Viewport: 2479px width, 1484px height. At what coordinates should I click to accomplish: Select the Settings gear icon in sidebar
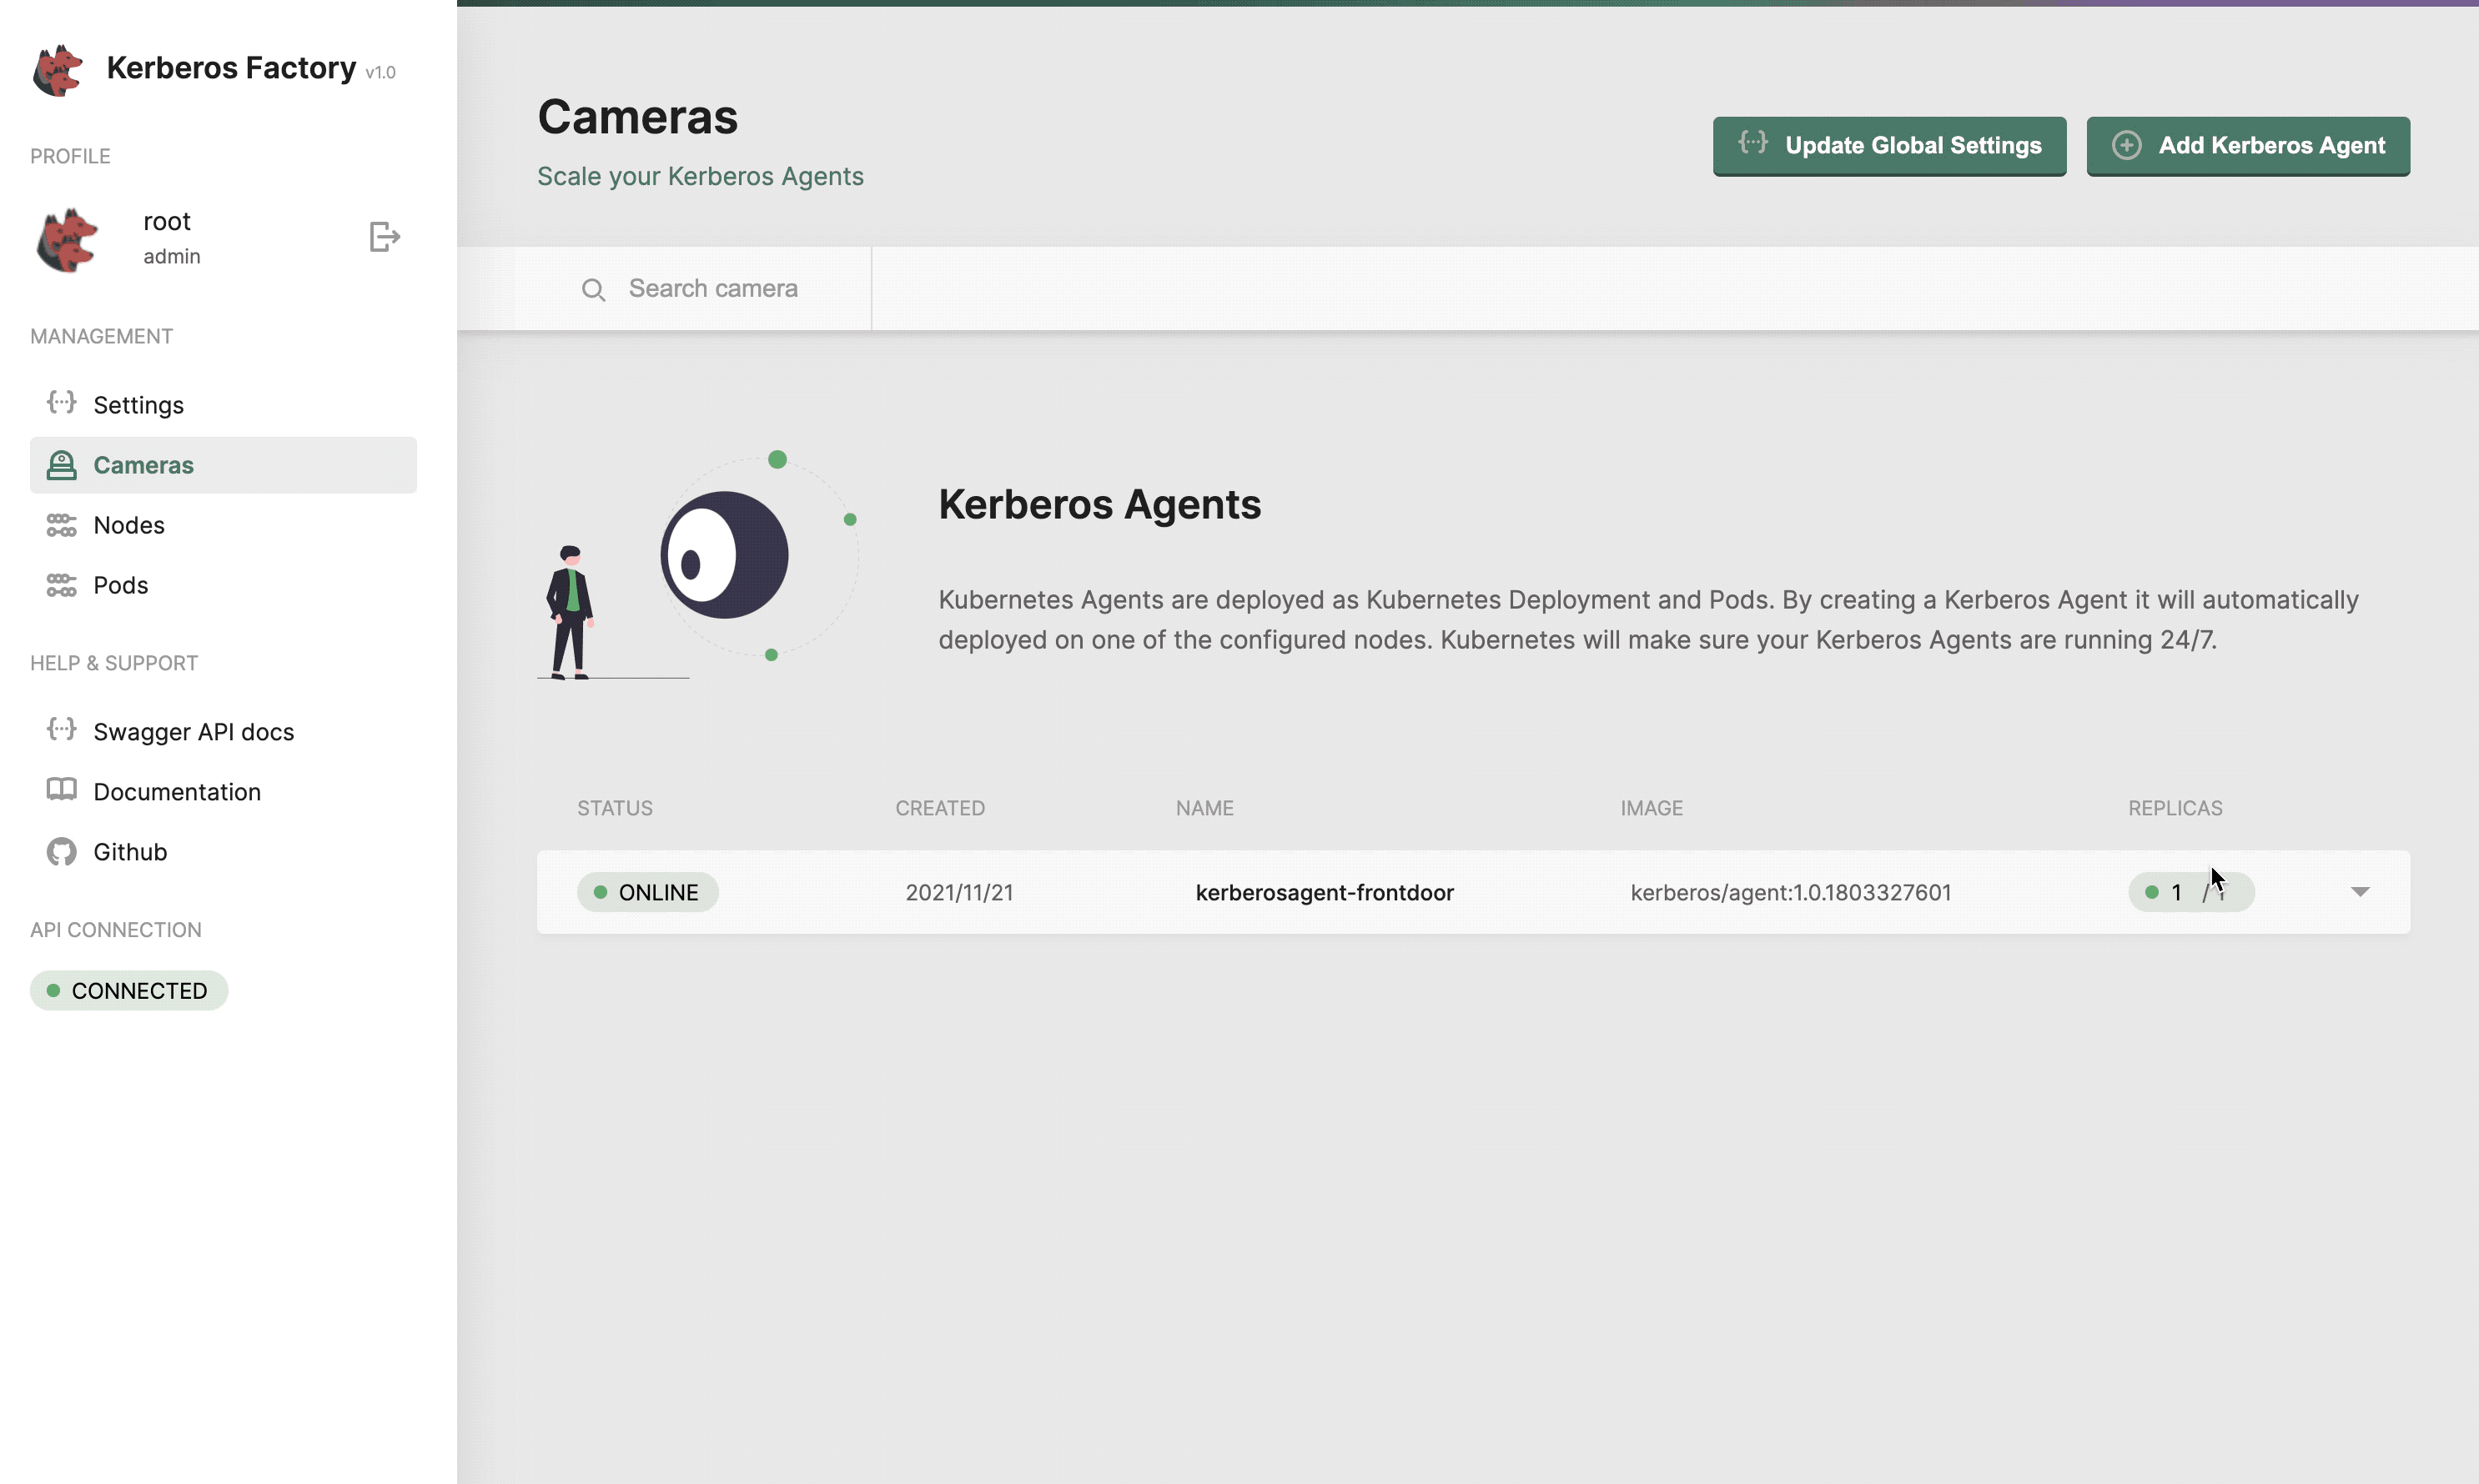[x=61, y=404]
